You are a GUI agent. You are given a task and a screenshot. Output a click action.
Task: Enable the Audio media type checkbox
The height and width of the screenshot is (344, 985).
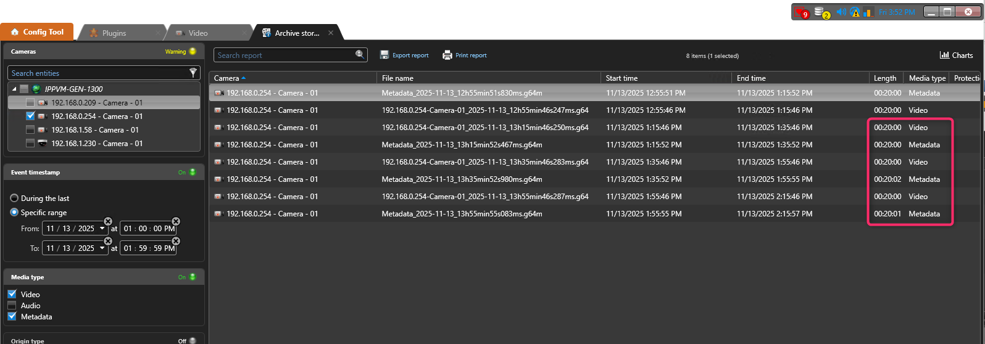coord(12,305)
